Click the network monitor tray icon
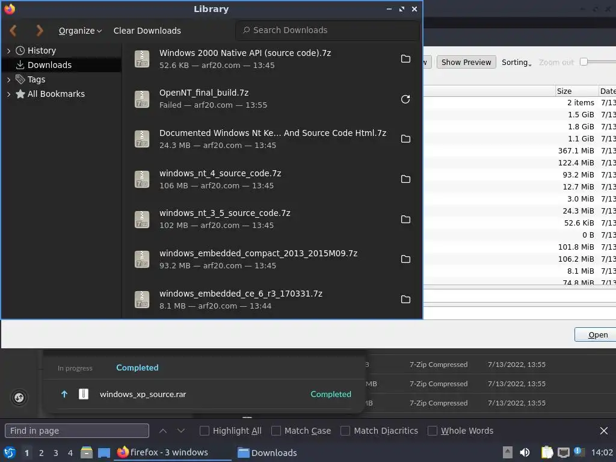Image resolution: width=616 pixels, height=462 pixels. click(564, 452)
